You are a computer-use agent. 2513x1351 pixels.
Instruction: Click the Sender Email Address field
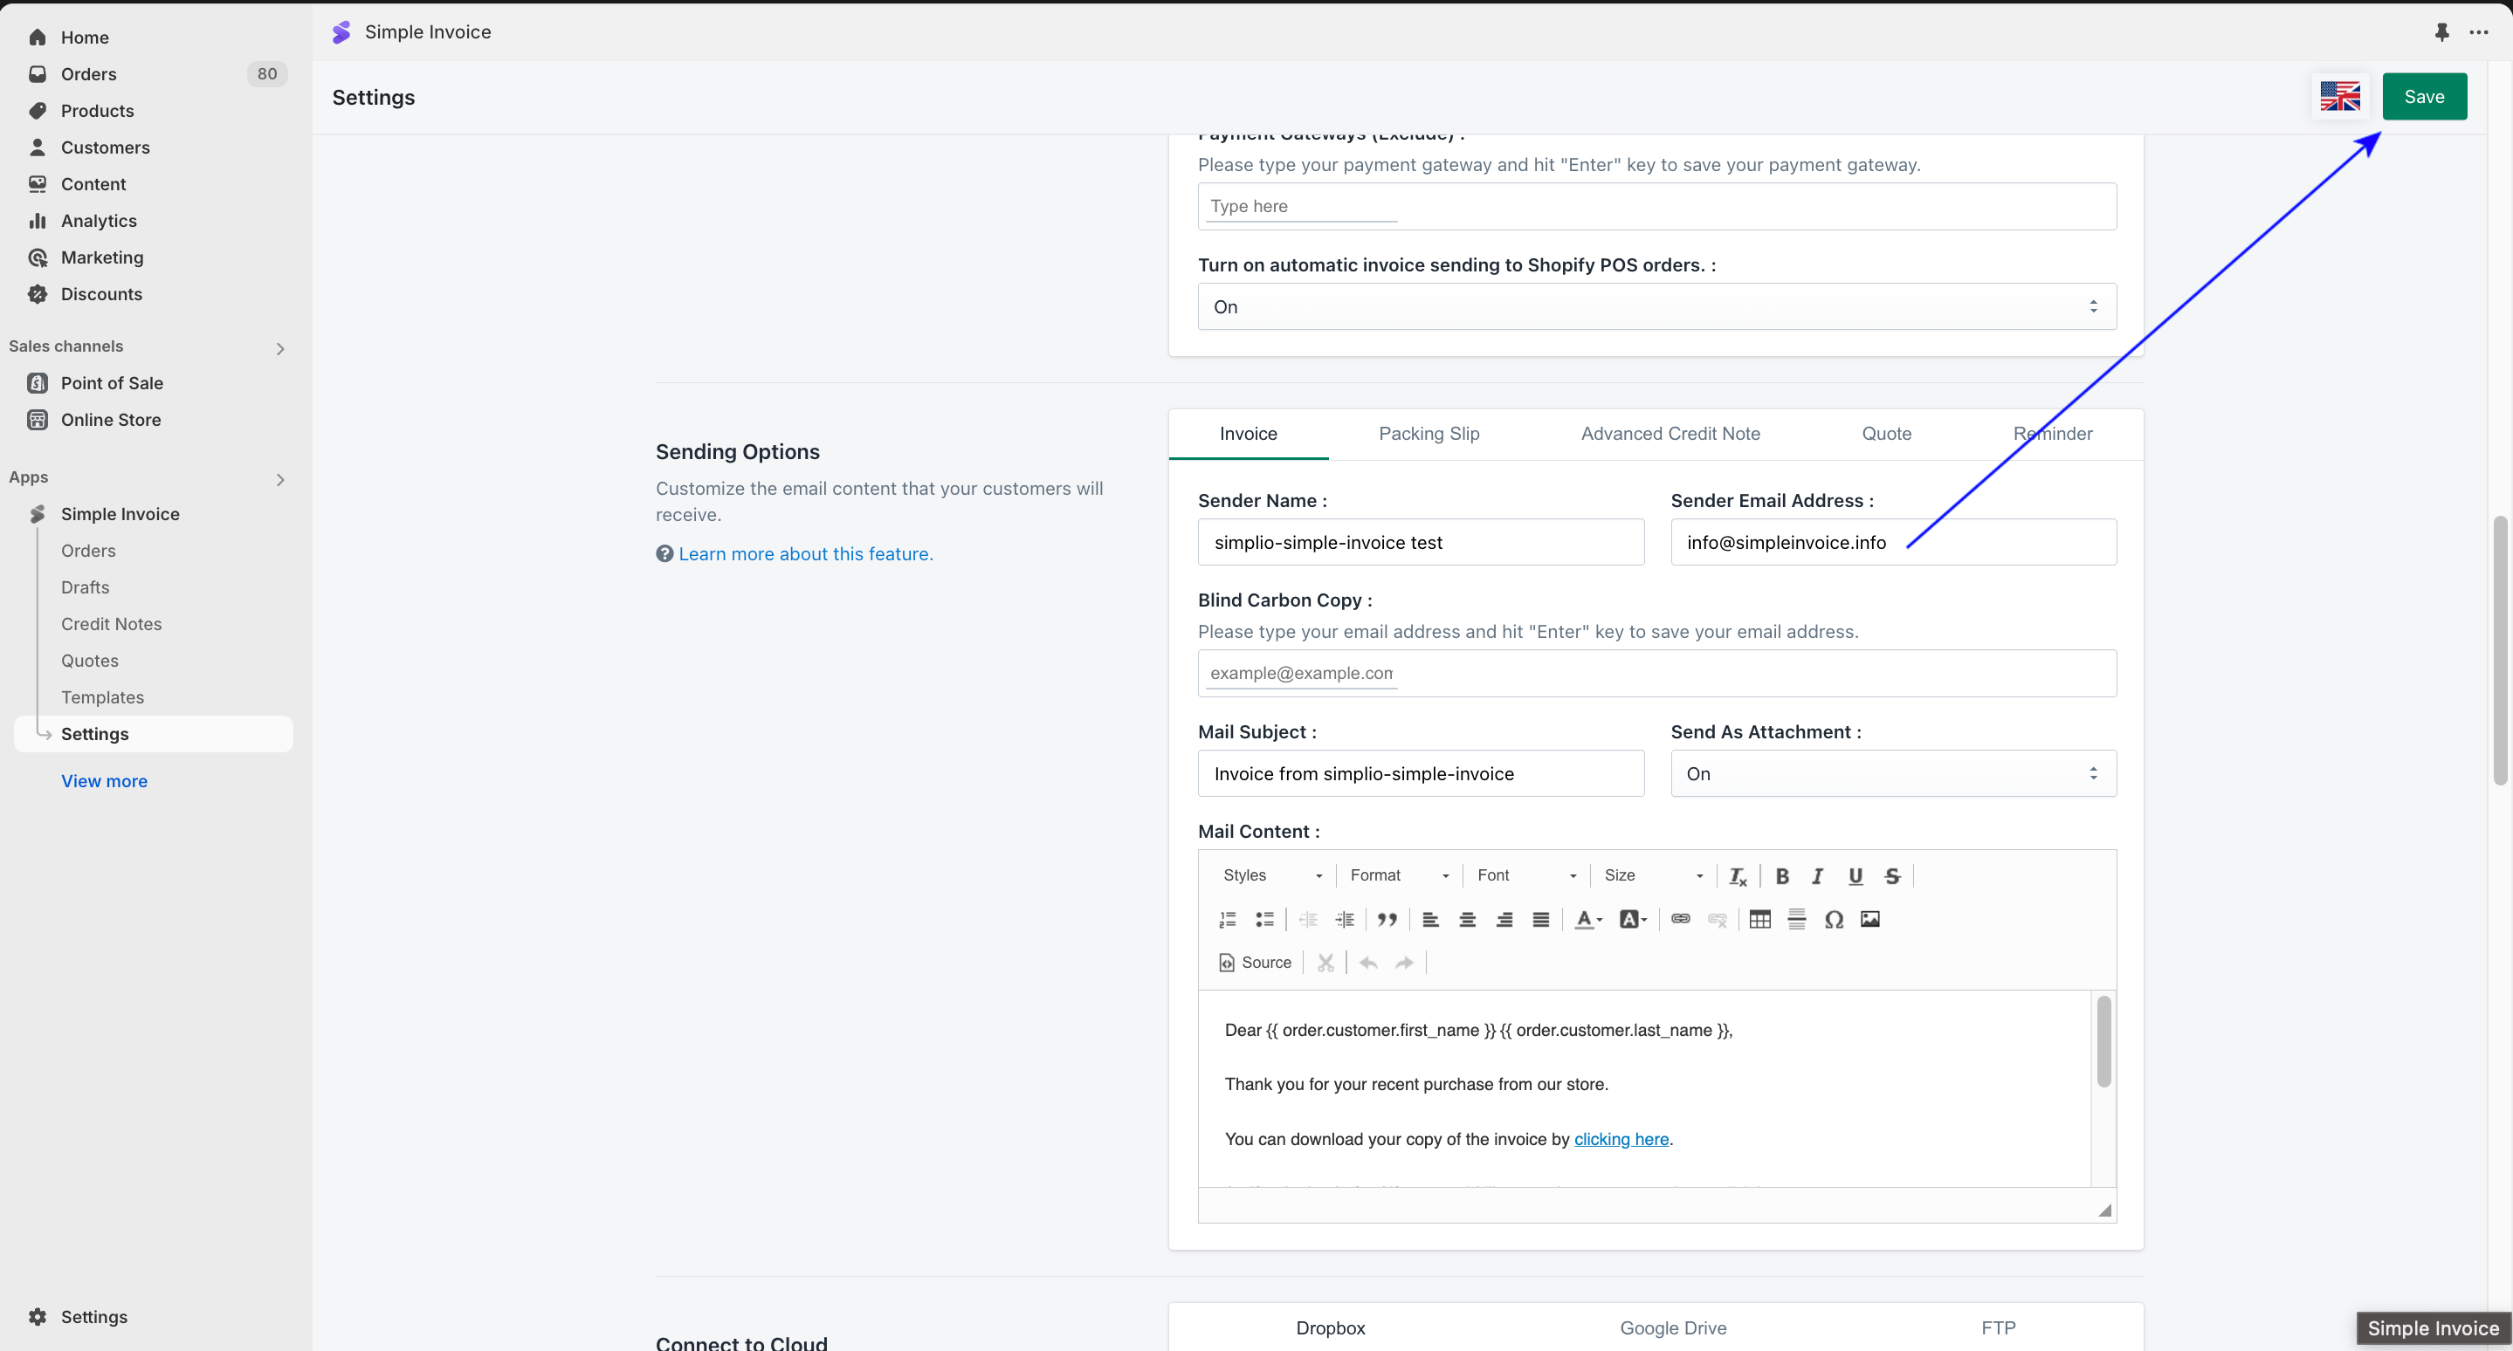pyautogui.click(x=1892, y=542)
